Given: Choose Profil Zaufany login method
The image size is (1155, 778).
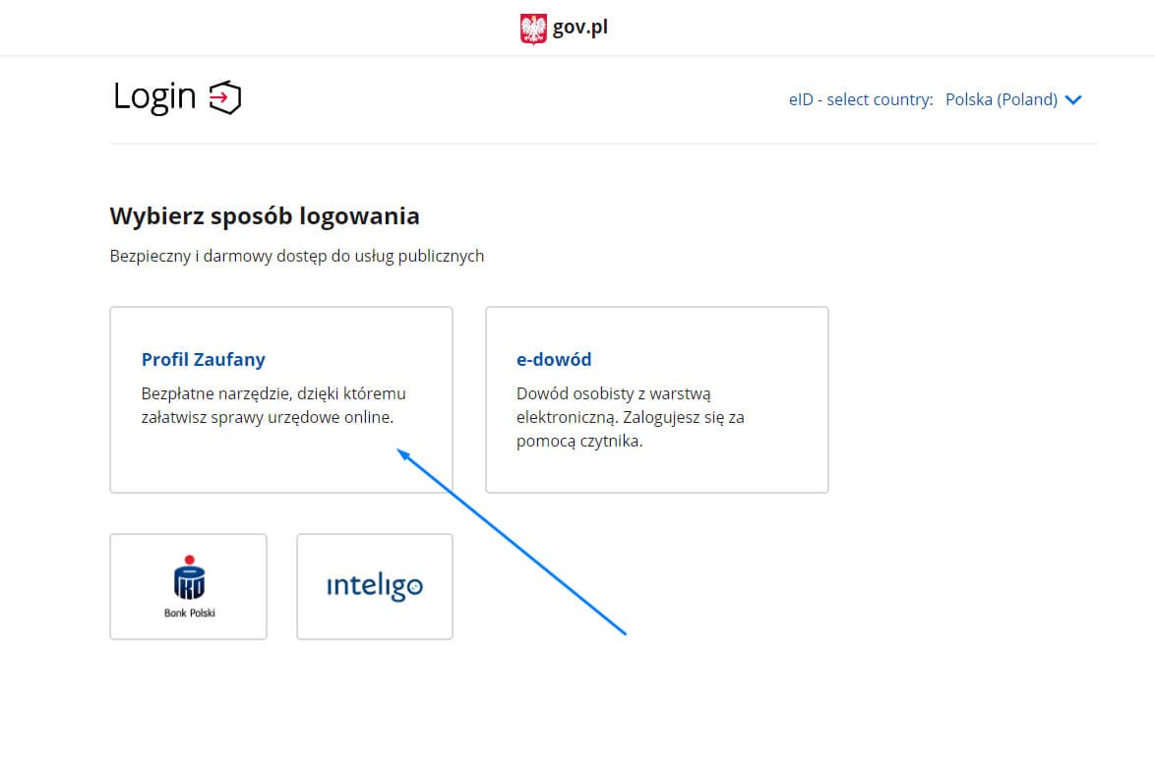Looking at the screenshot, I should point(281,400).
